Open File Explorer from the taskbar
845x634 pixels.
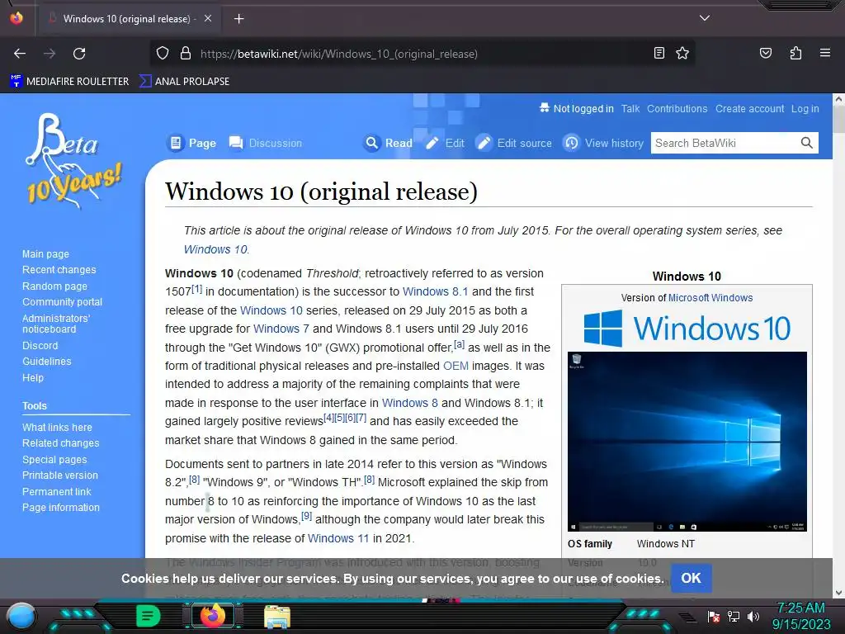tap(277, 617)
